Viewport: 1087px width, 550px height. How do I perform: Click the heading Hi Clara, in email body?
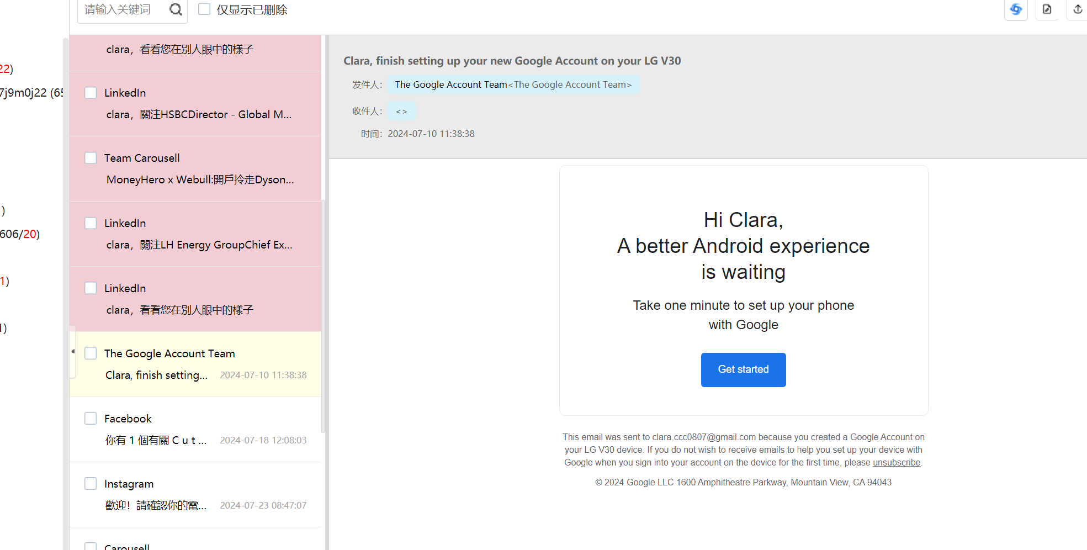click(x=743, y=220)
